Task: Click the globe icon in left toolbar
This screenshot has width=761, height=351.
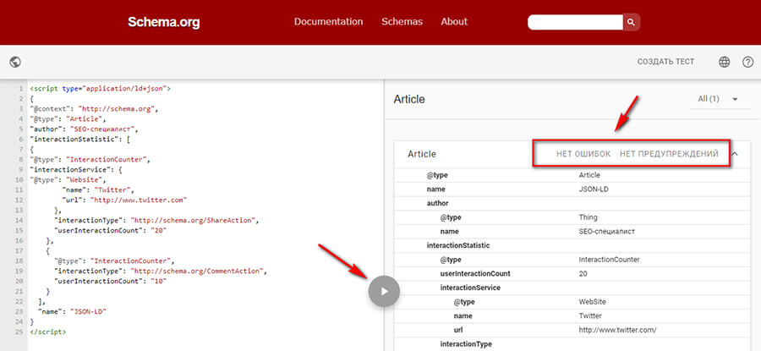Action: point(14,62)
